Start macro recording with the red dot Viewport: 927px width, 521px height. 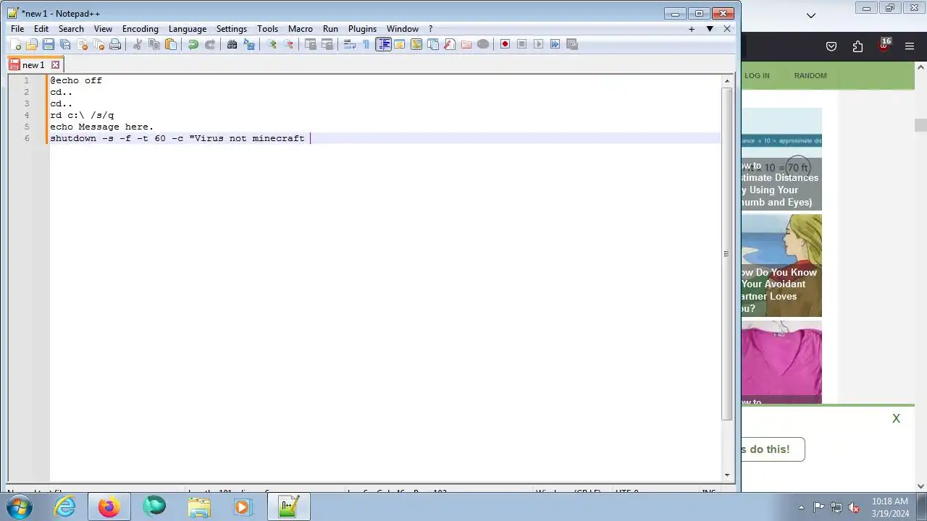505,44
